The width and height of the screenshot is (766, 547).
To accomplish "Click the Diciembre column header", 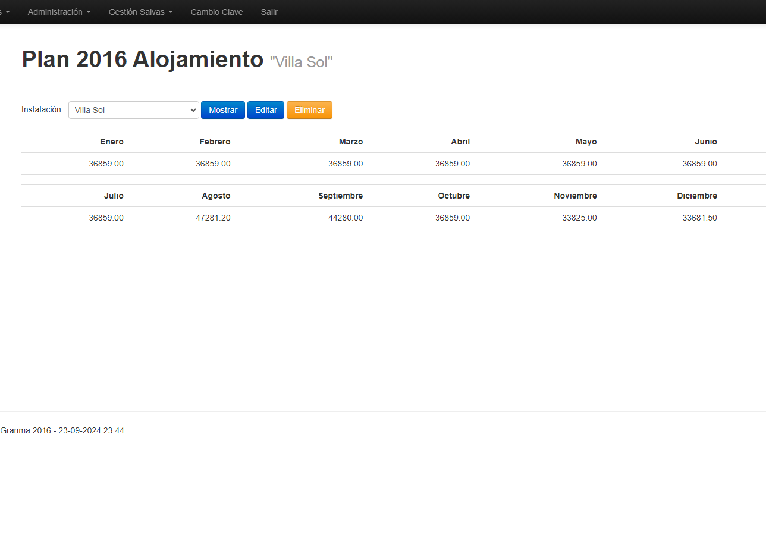I will pos(697,196).
